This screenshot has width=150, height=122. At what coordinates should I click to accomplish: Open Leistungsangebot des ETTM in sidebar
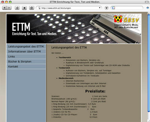pyautogui.click(x=26, y=47)
